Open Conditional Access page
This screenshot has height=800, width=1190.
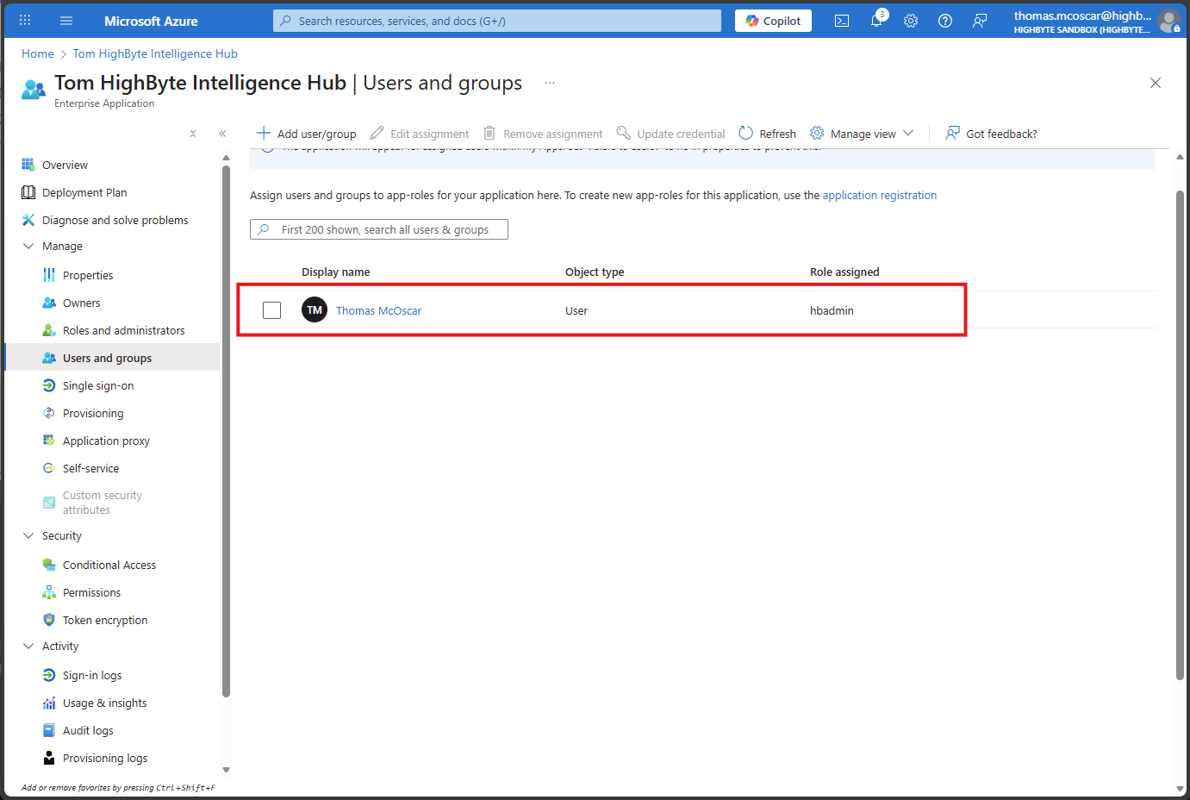tap(109, 566)
